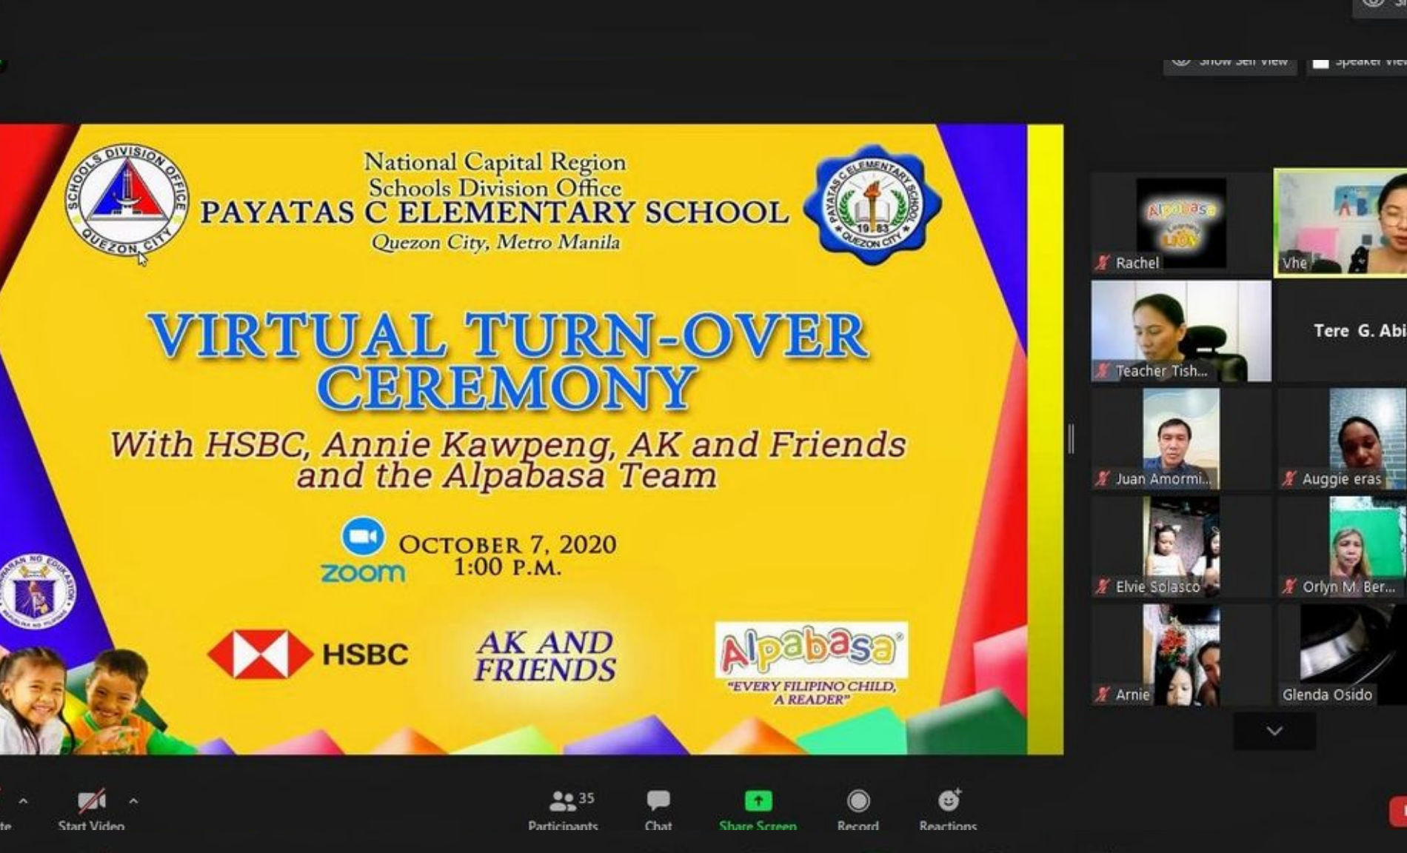Select Teacher Tish's video tile
Viewport: 1407px width, 853px height.
1180,331
